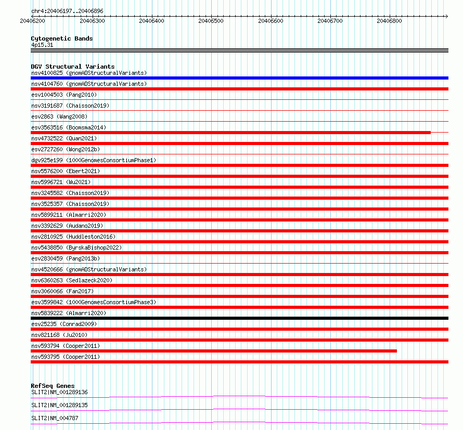Click ruler position 20406400
This screenshot has width=463, height=430.
click(x=152, y=21)
